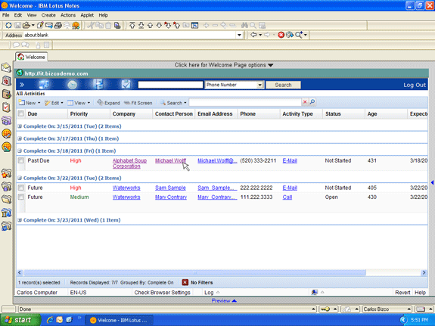Open the Address bar dropdown arrow
The width and height of the screenshot is (435, 326).
coord(239,35)
